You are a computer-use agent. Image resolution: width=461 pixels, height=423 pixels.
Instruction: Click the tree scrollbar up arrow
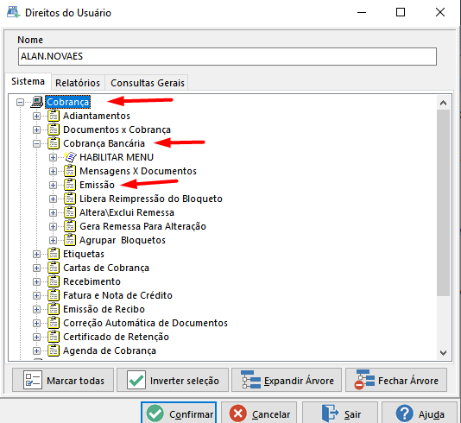click(444, 103)
